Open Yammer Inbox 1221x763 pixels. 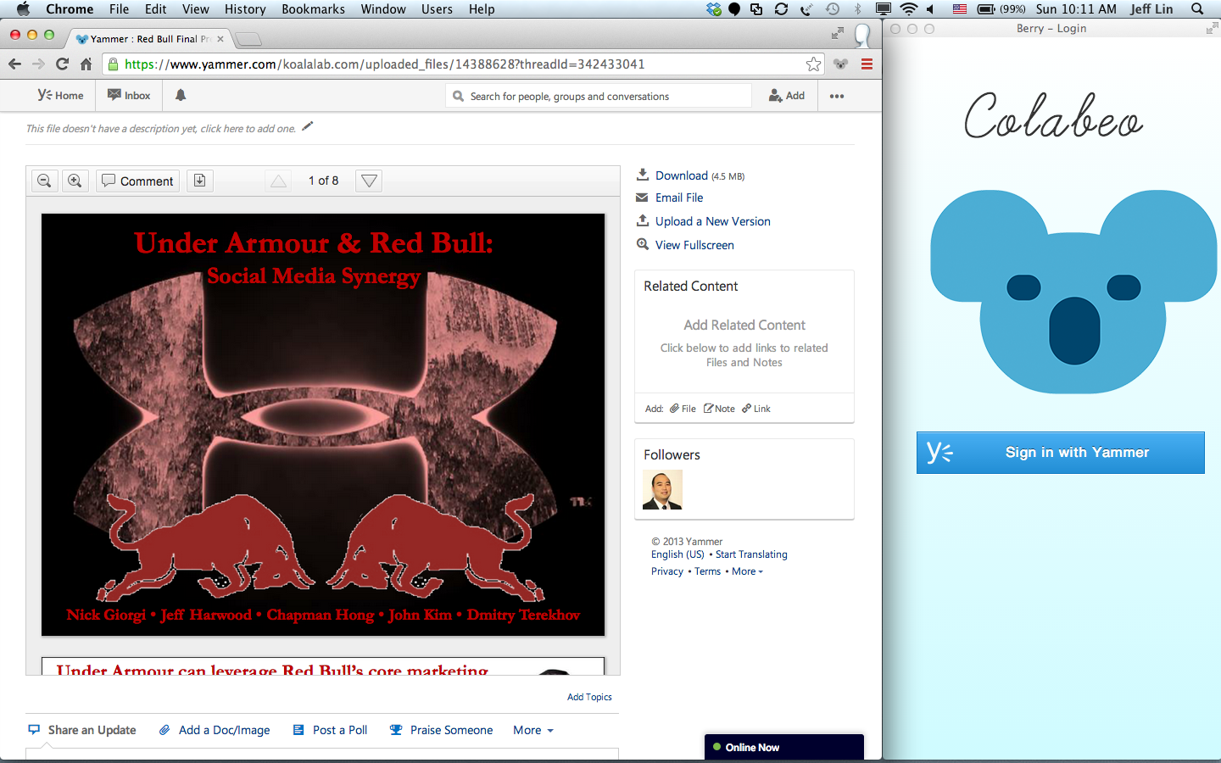click(x=129, y=96)
